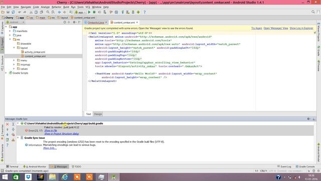This screenshot has width=321, height=181.
Task: Click the Messages panel Export icon
Action: point(8,140)
